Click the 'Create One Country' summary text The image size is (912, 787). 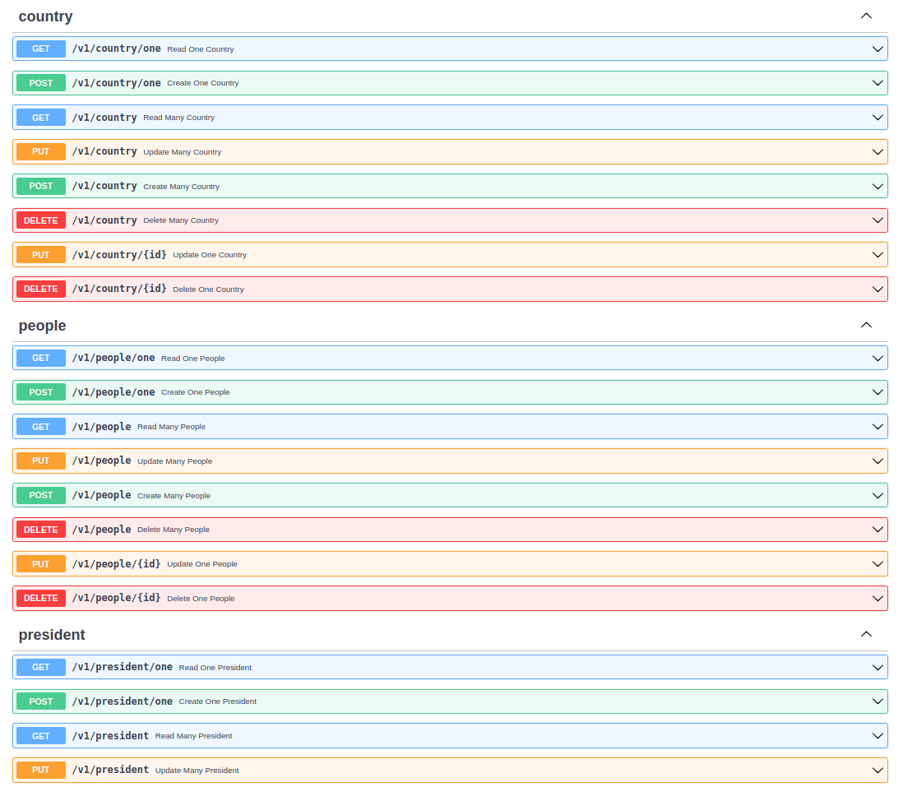(203, 83)
